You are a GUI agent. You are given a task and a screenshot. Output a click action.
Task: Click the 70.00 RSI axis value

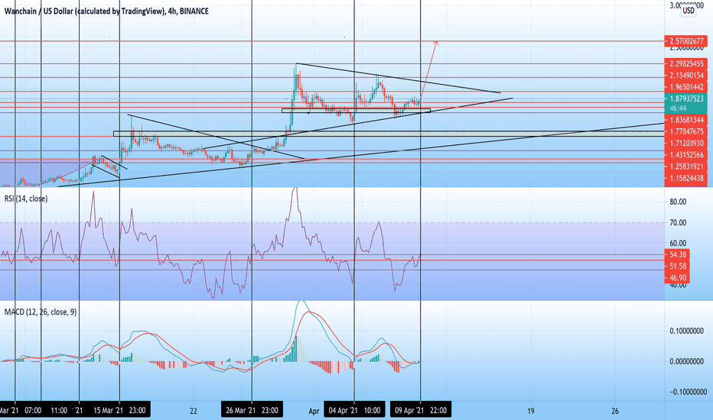pos(678,222)
